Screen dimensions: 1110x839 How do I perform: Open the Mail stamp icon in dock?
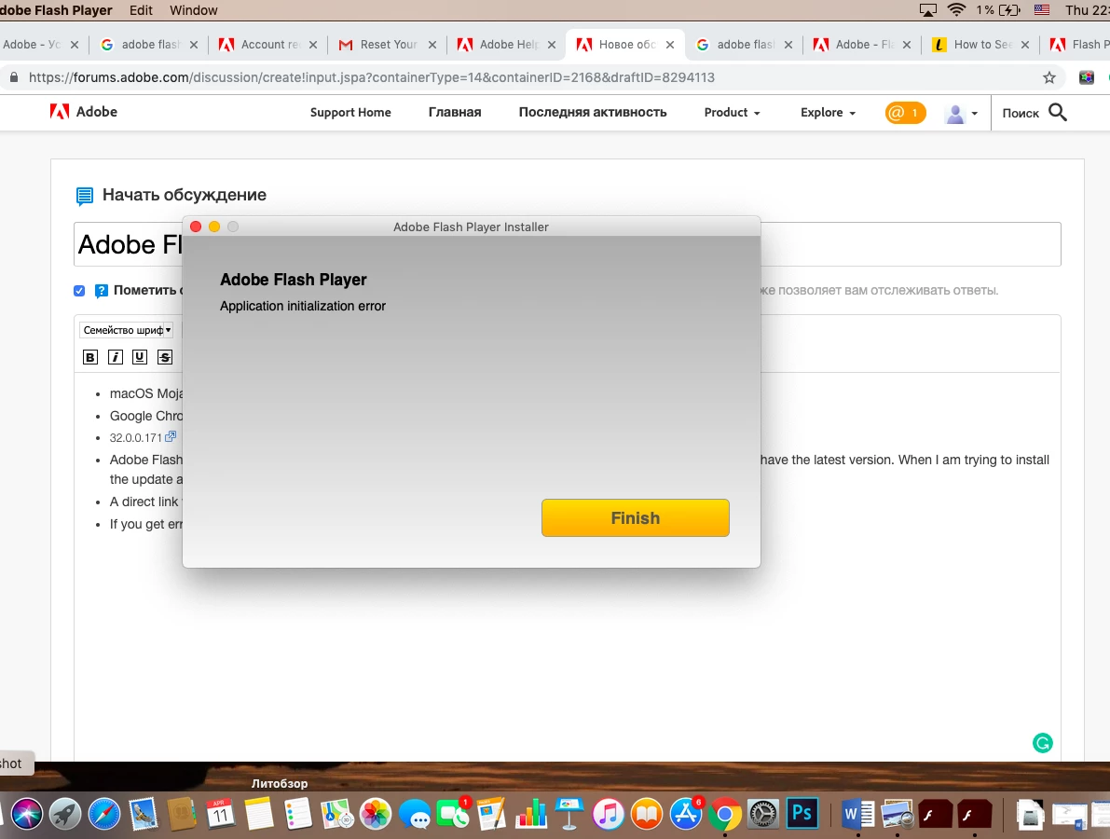pos(143,814)
